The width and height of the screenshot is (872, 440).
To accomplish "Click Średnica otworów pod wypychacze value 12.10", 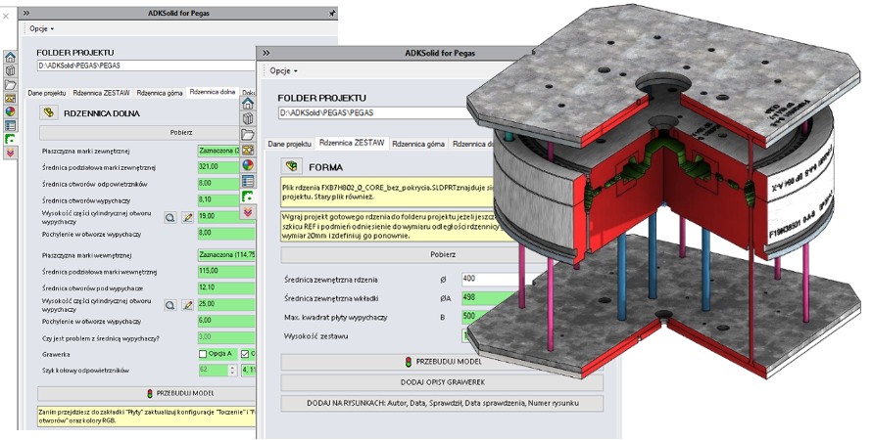I will pyautogui.click(x=226, y=288).
